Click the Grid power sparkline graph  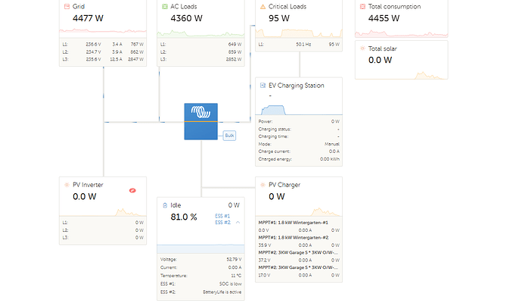point(103,33)
